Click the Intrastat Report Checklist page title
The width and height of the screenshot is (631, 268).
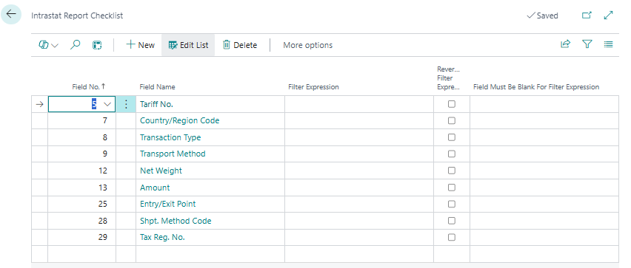click(77, 16)
